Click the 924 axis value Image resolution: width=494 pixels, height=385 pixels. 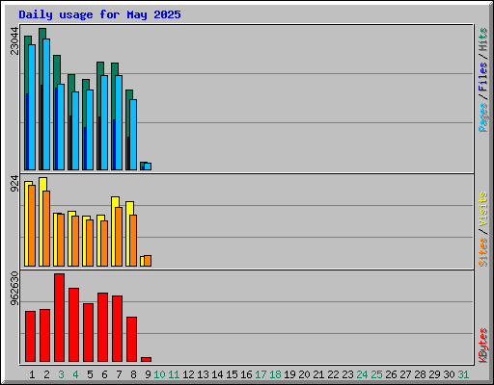click(14, 184)
